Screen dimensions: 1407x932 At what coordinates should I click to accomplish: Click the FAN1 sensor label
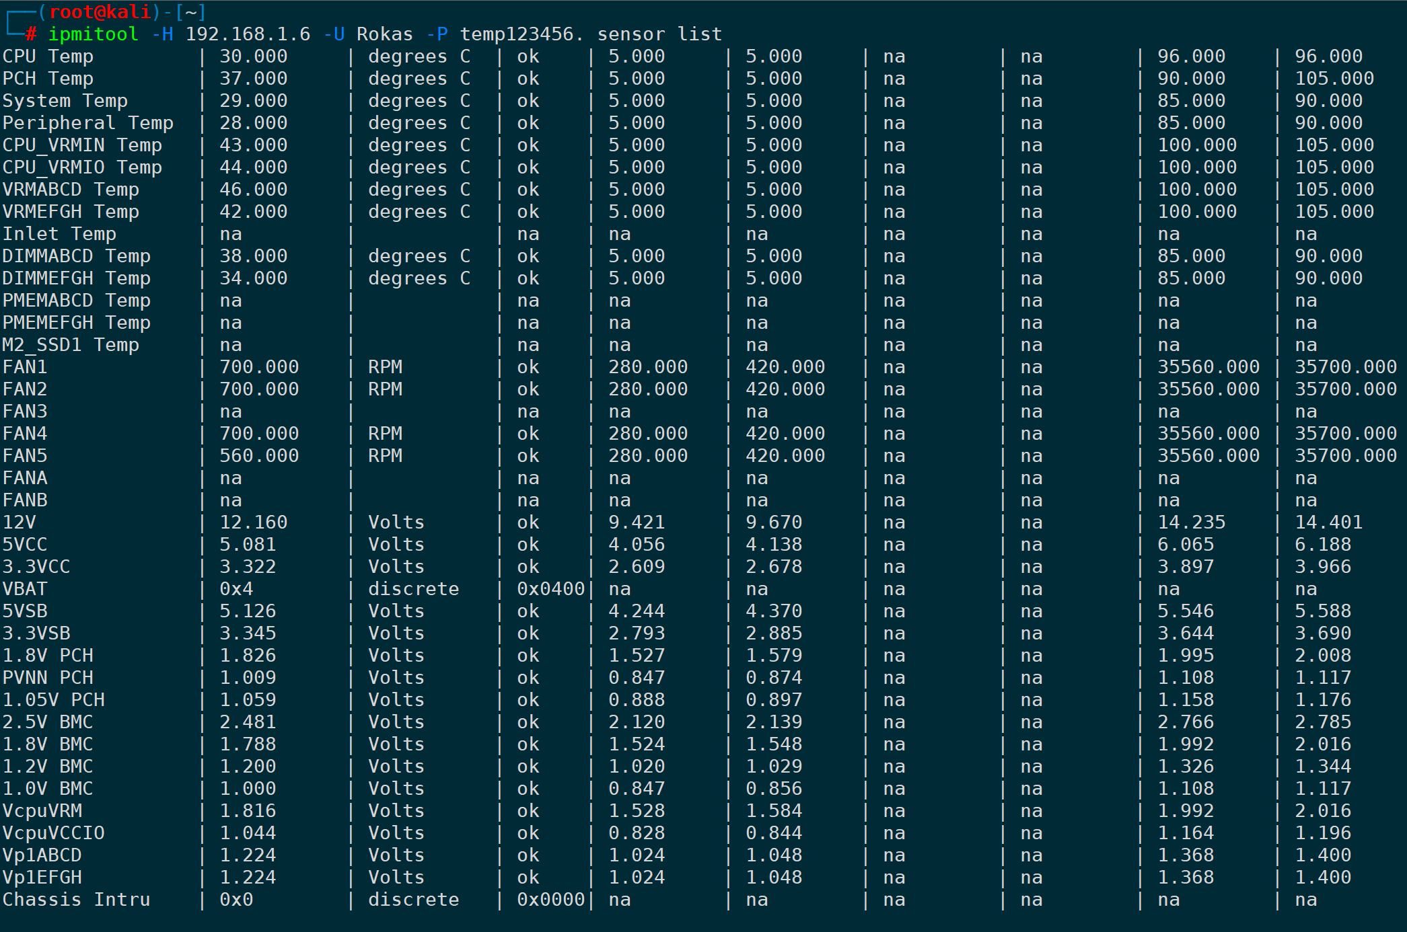(25, 367)
